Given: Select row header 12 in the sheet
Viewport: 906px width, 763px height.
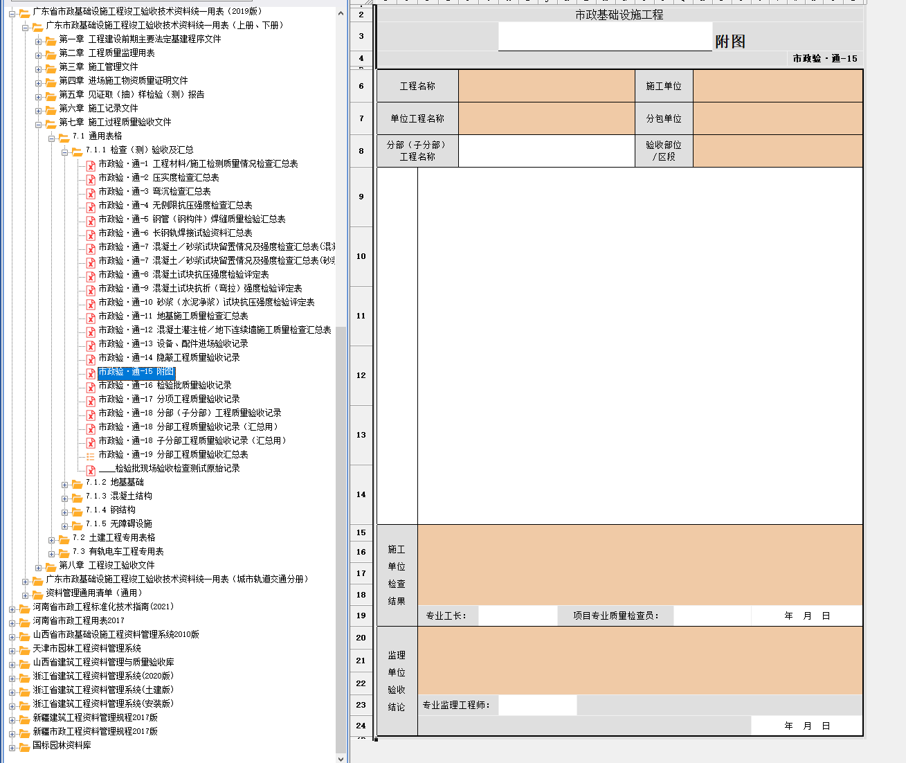Looking at the screenshot, I should (361, 375).
